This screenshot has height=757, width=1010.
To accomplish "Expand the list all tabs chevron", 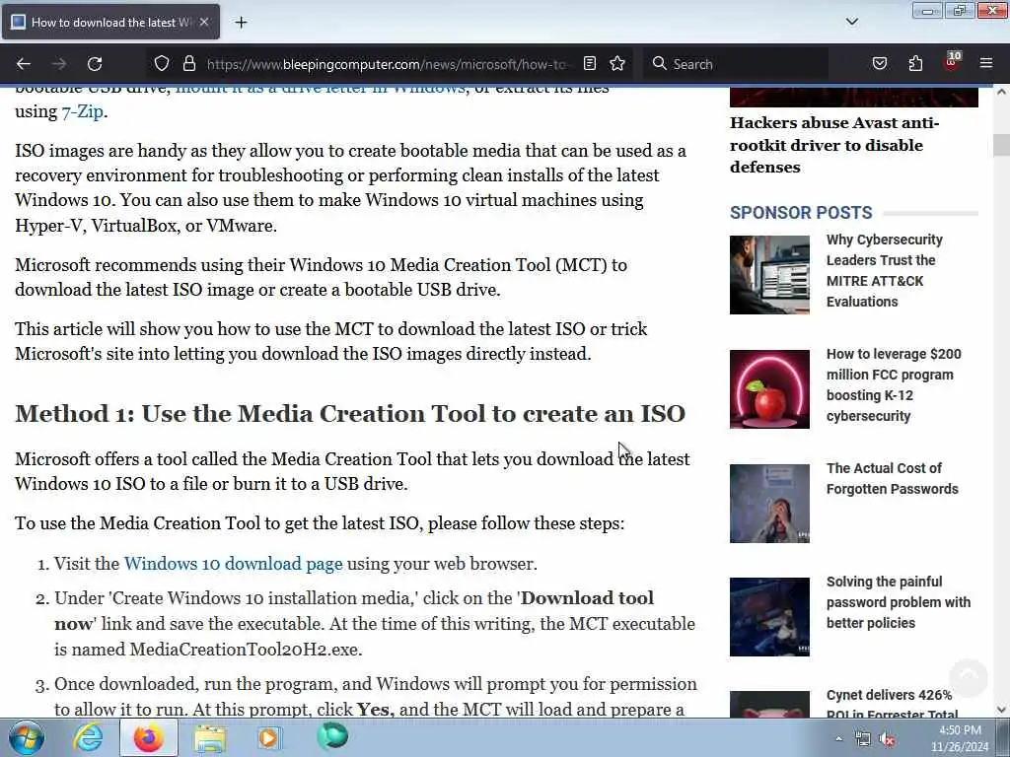I will (x=851, y=22).
